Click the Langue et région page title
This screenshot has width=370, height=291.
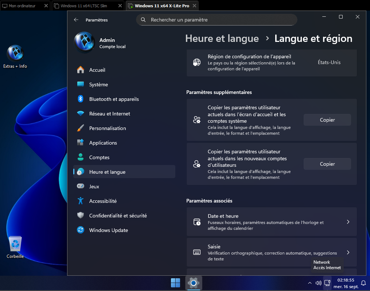[x=313, y=39]
